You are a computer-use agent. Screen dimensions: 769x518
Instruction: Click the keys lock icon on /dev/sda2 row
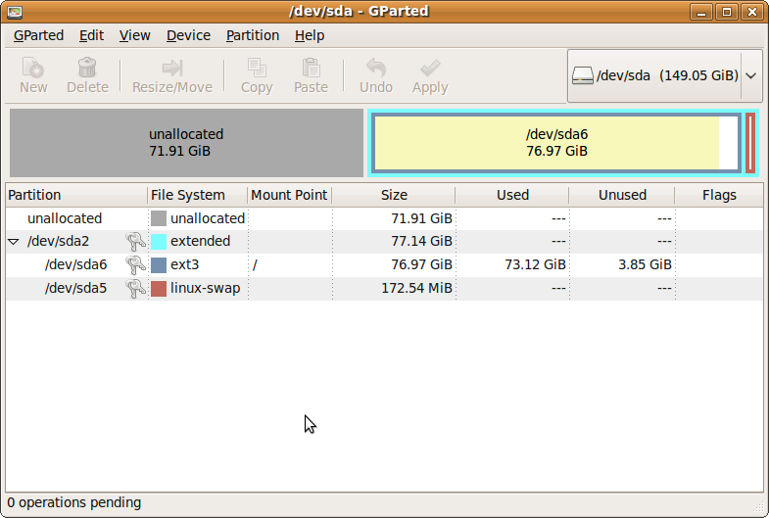(135, 241)
